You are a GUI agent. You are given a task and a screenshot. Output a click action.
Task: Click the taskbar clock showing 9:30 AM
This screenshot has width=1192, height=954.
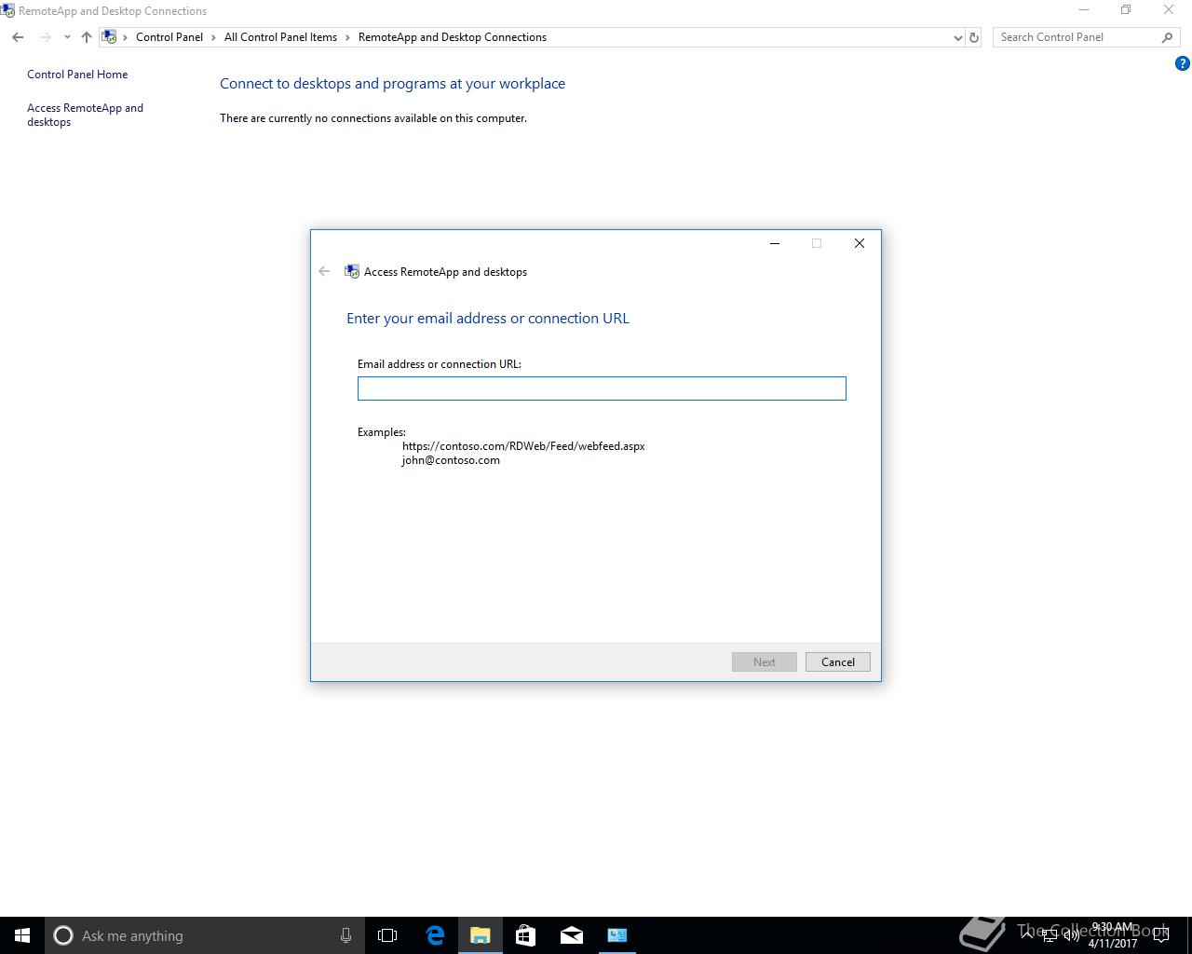pos(1113,935)
